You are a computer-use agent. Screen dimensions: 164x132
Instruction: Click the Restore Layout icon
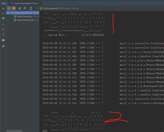[x=3, y=40]
